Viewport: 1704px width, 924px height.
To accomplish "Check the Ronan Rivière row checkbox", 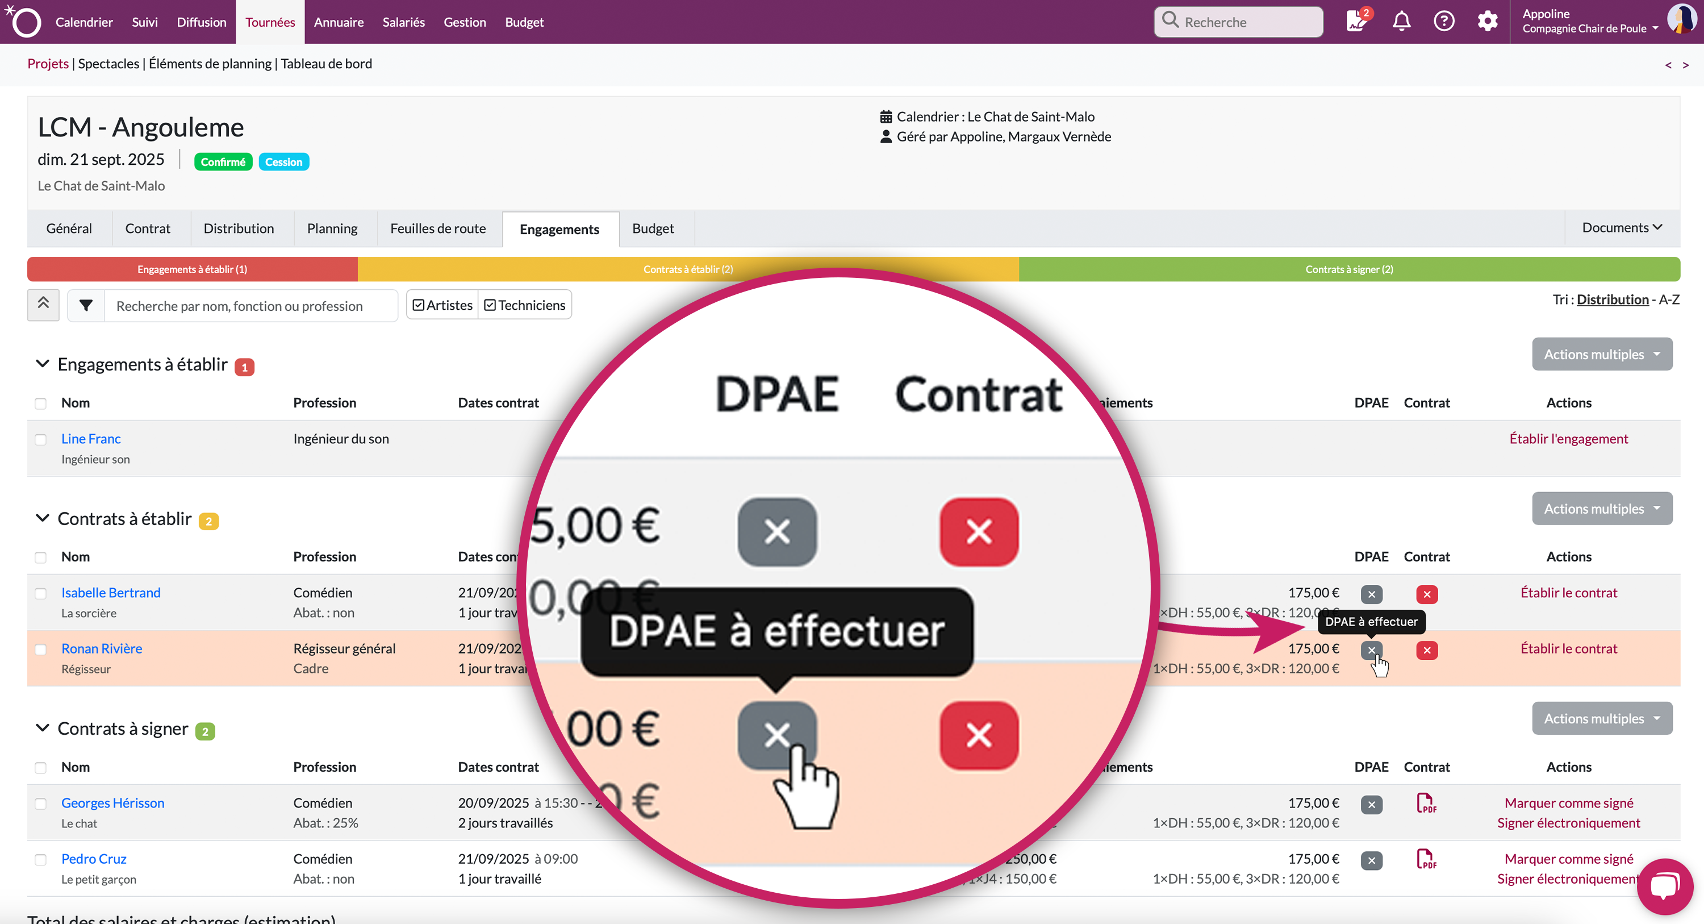I will [41, 650].
